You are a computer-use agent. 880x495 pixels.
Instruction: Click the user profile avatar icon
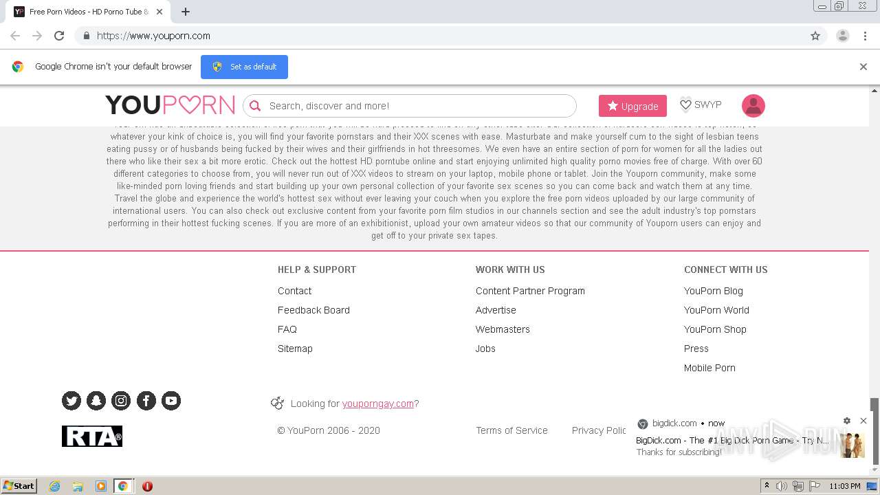point(753,106)
